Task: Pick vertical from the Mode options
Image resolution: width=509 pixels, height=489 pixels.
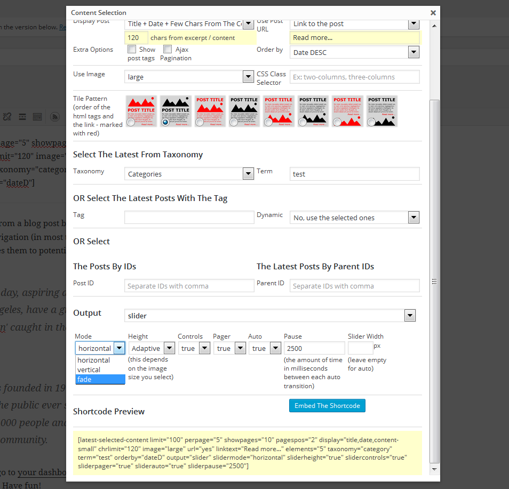Action: [x=100, y=370]
